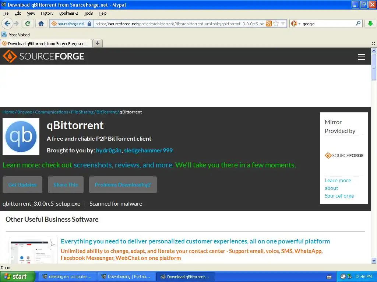Open the Edit menu
The height and width of the screenshot is (282, 377).
18,13
